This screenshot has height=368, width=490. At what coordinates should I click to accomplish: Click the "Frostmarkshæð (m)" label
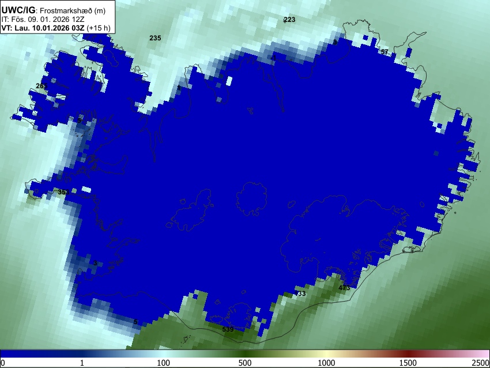[73, 11]
